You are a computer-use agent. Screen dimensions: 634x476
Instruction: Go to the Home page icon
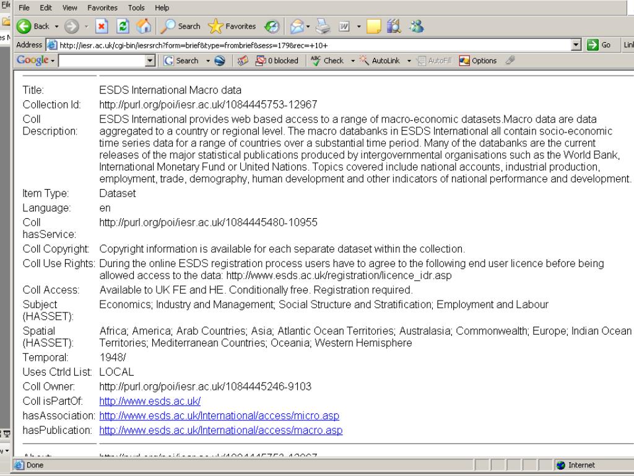pos(144,26)
